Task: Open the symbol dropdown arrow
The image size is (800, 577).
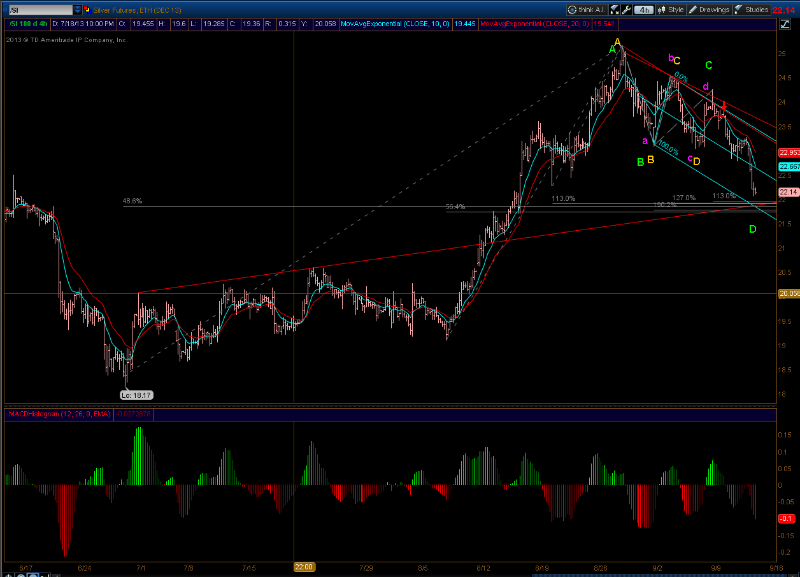Action: click(x=78, y=10)
